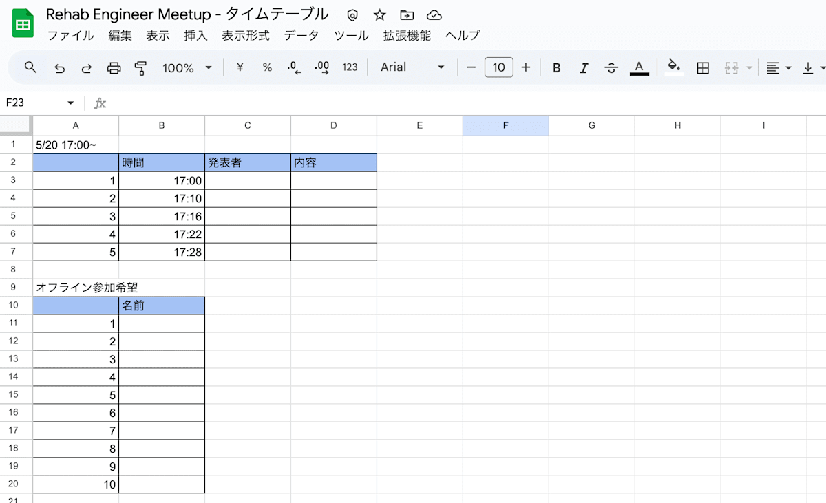Open the search menus magnifier icon
Viewport: 826px width, 503px height.
[30, 67]
